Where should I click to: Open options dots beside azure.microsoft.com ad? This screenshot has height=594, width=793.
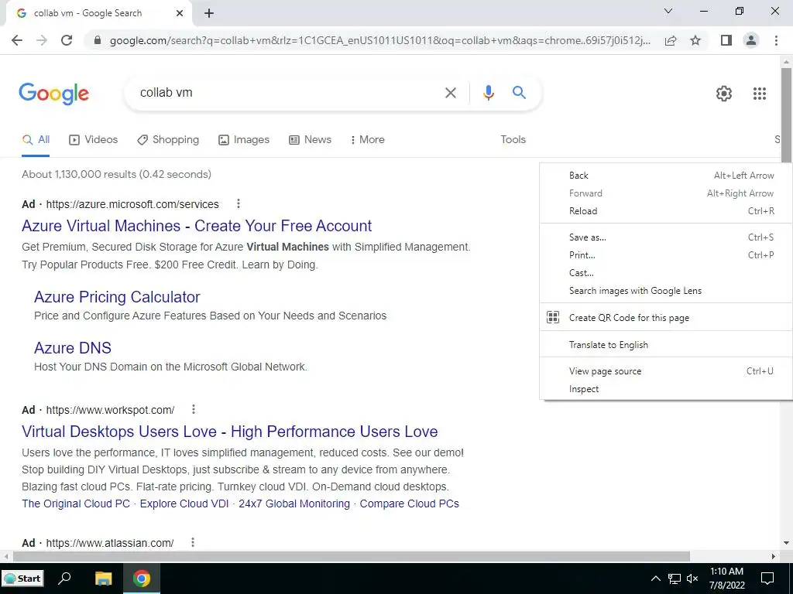(x=239, y=203)
